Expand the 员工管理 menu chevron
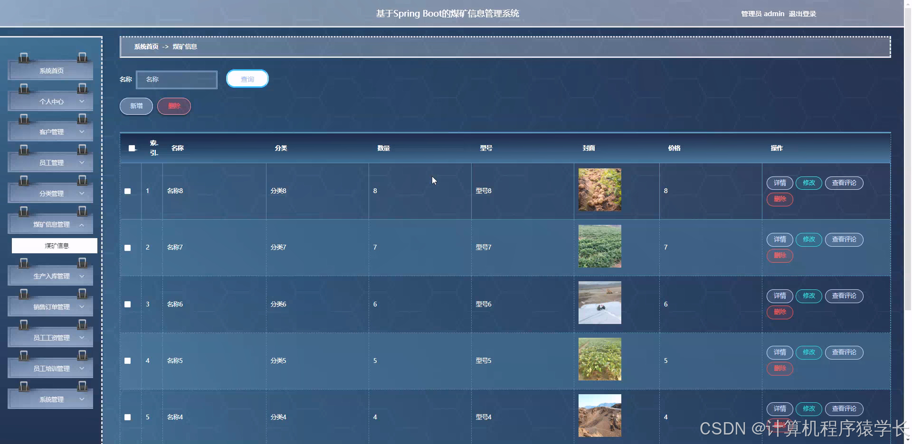This screenshot has width=912, height=444. (x=82, y=163)
